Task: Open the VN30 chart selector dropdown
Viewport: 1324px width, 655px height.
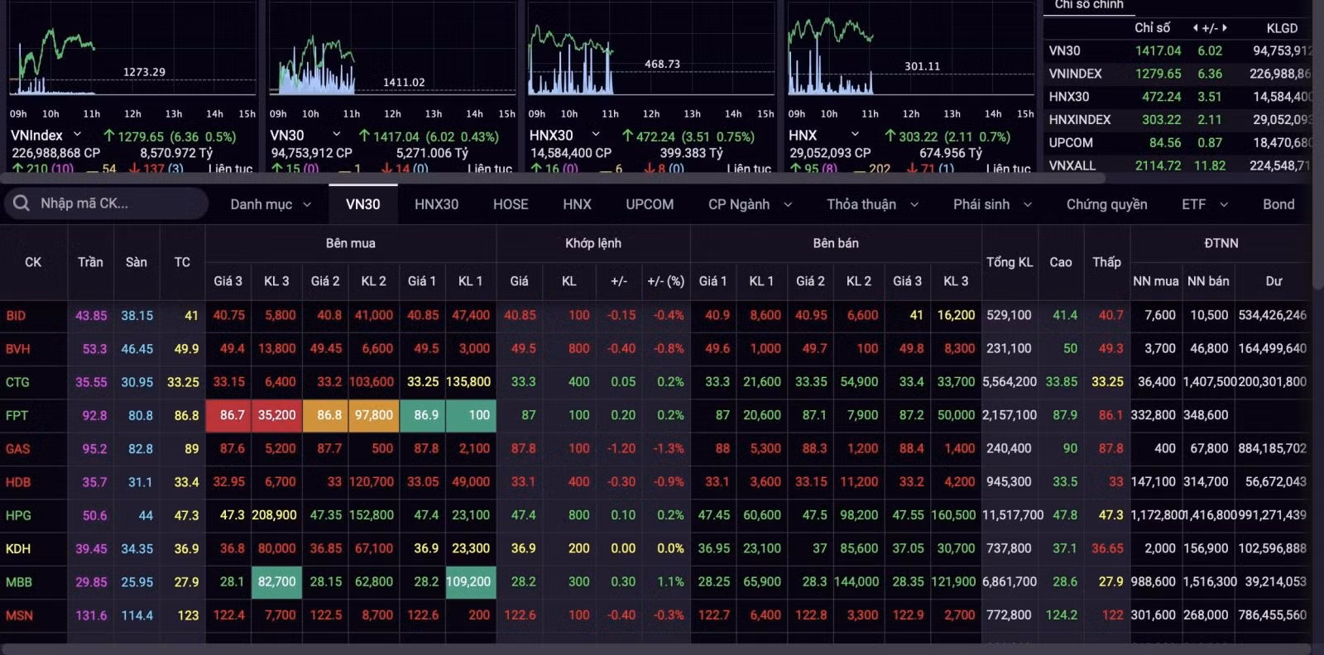Action: [x=336, y=134]
